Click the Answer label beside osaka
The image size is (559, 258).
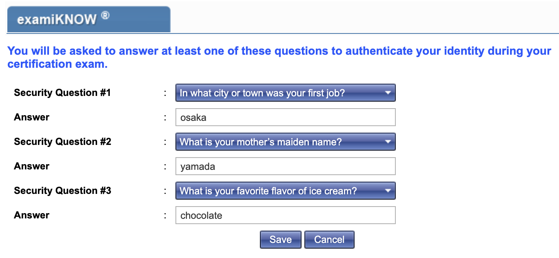pos(32,118)
